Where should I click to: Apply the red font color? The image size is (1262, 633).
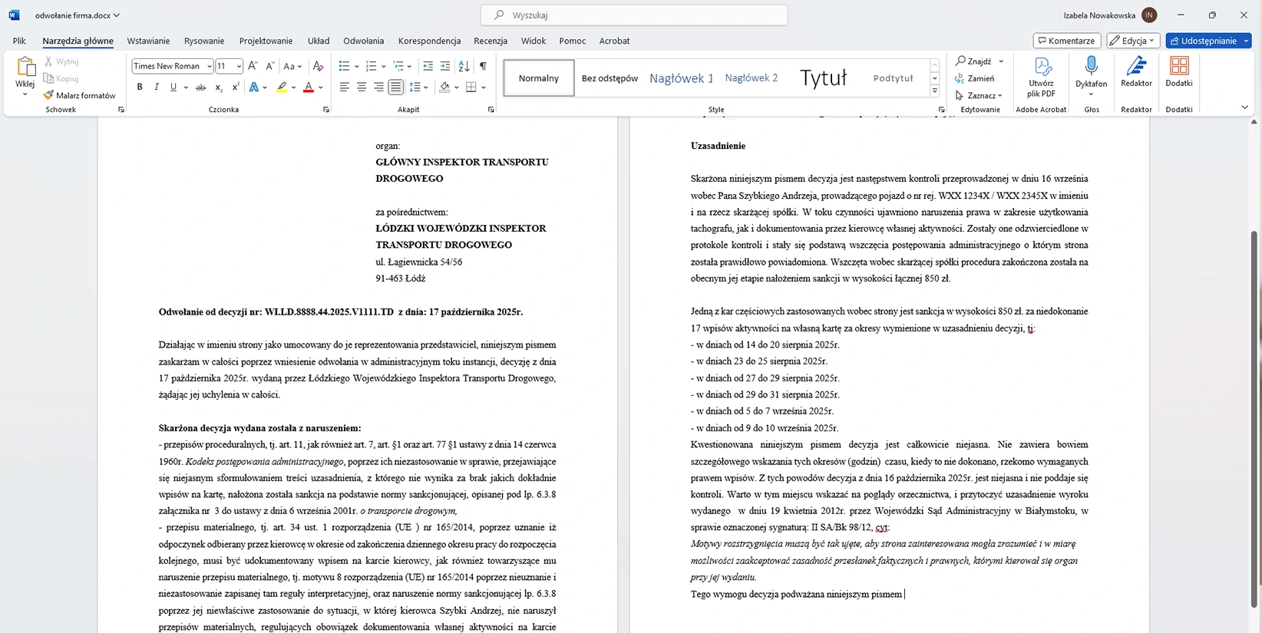[309, 87]
